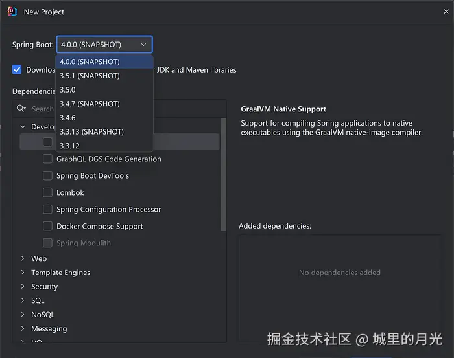Click the search magnifier icon in dependencies
The width and height of the screenshot is (454, 358).
pos(21,108)
